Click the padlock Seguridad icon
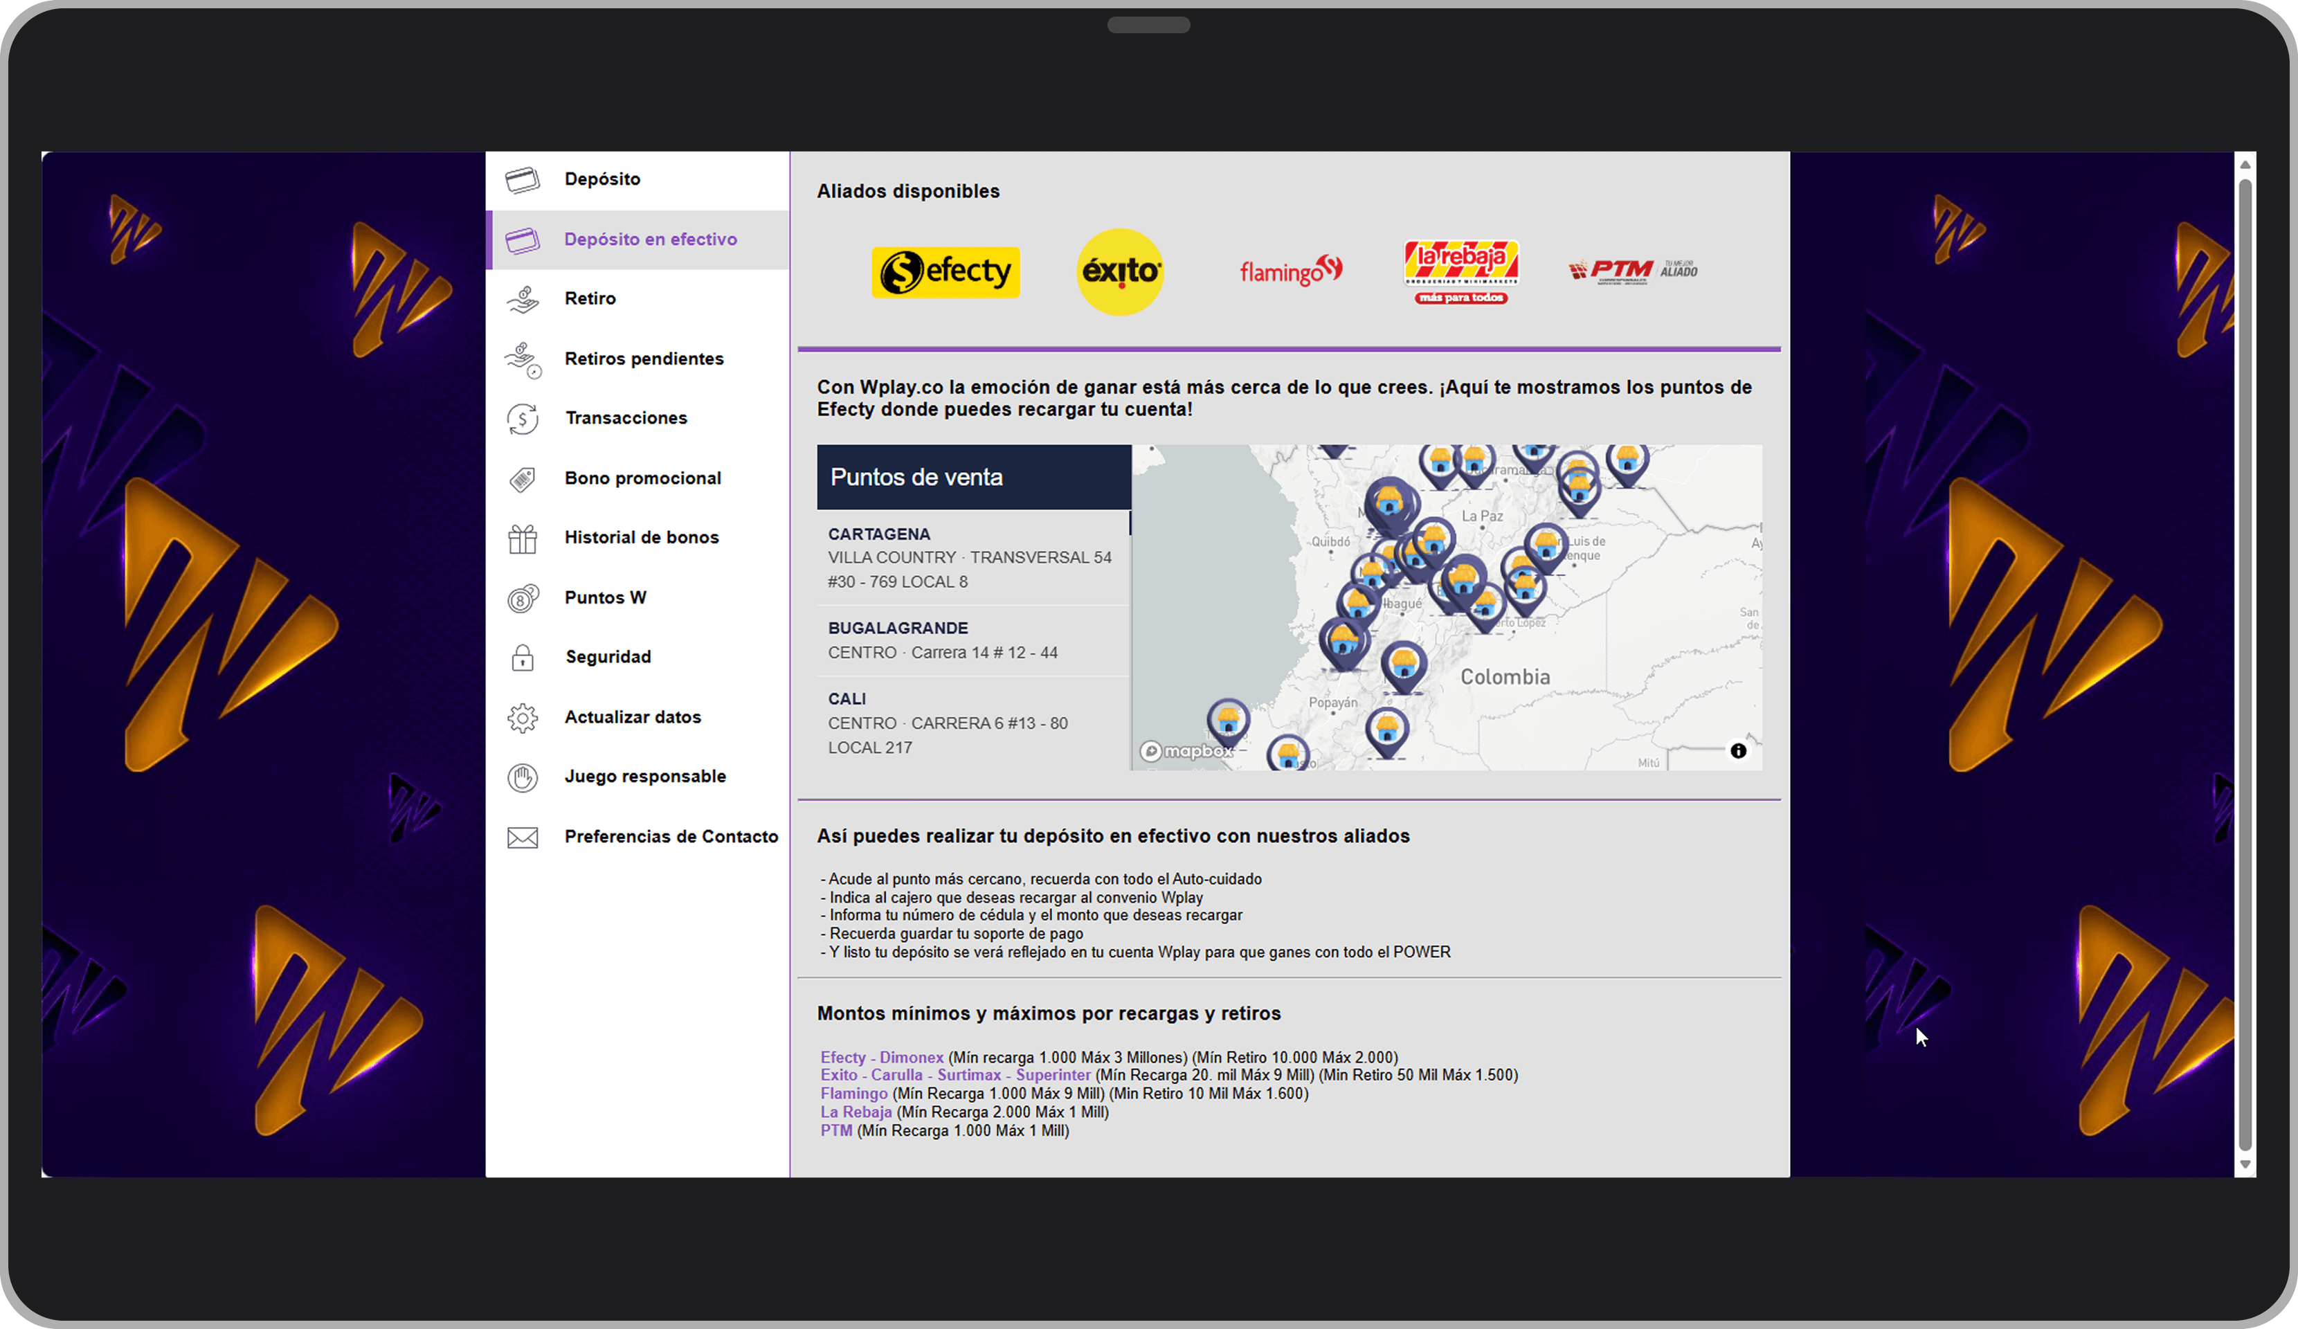Image resolution: width=2298 pixels, height=1329 pixels. pyautogui.click(x=523, y=658)
